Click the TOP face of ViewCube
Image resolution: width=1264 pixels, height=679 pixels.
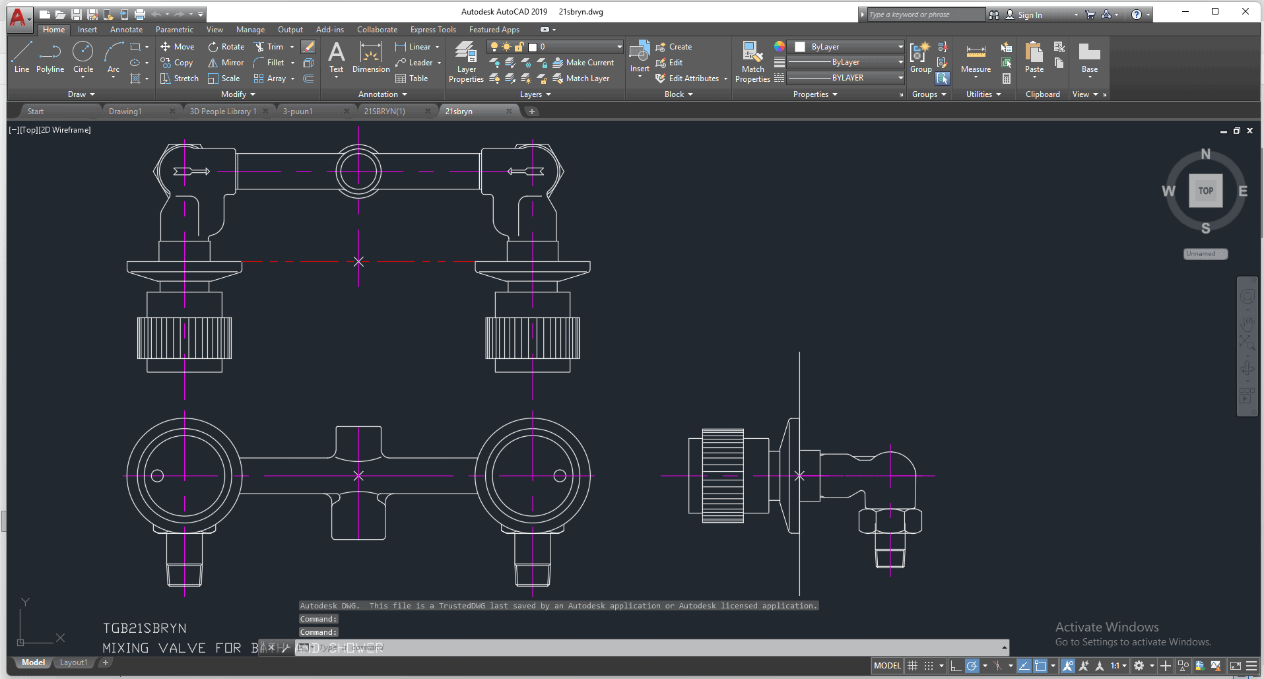click(x=1205, y=191)
